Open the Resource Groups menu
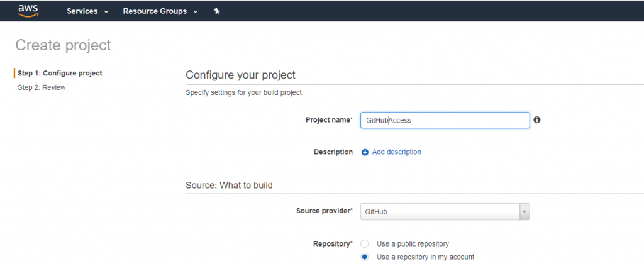 tap(155, 11)
